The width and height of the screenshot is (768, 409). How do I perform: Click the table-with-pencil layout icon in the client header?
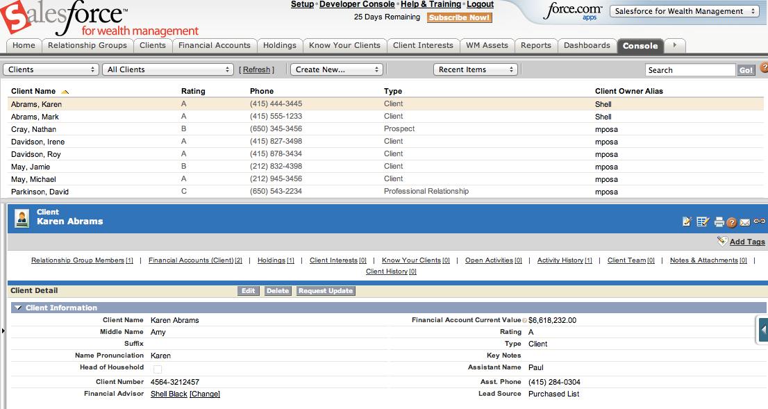click(703, 222)
